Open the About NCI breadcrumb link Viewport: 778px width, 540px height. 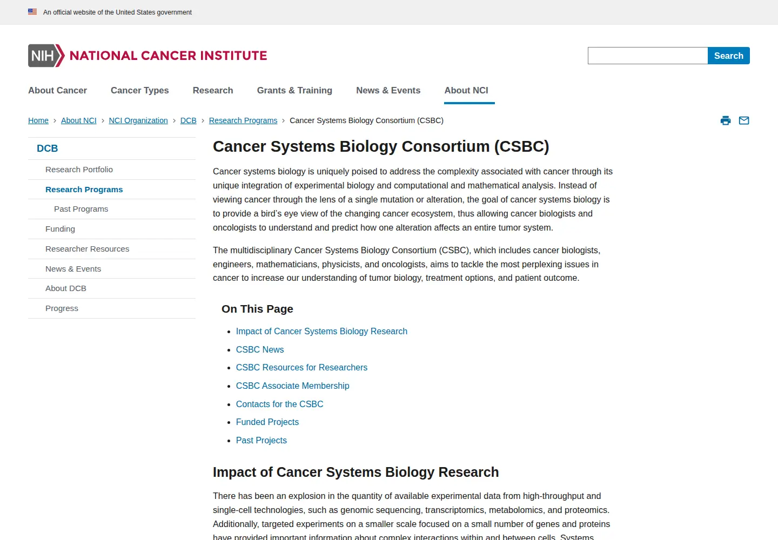79,120
